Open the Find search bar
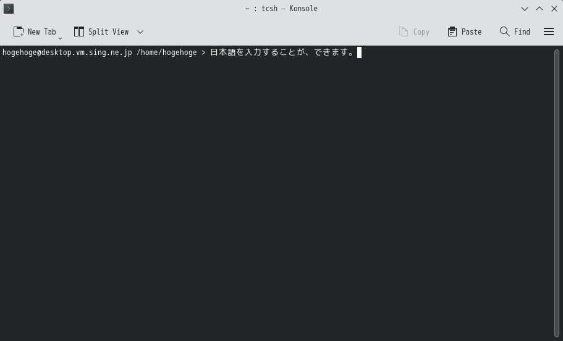Screen dimensions: 563x341 point(515,32)
